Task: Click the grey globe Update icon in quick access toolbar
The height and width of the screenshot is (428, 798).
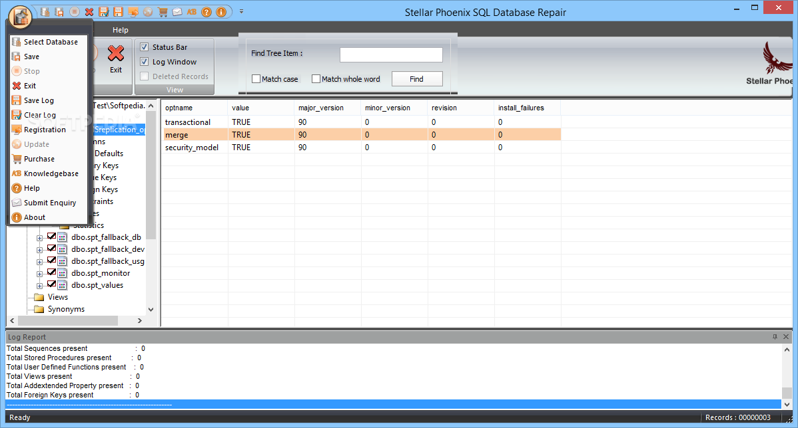Action: click(x=148, y=12)
